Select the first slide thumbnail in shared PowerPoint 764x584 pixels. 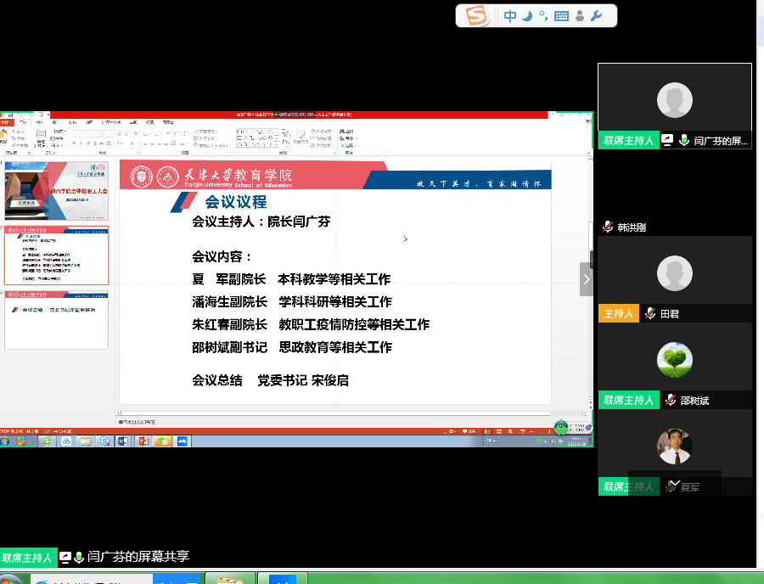click(57, 191)
